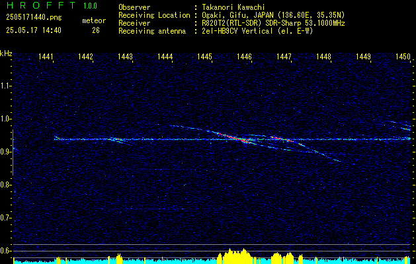Click the date stamp 25.05.17 14:40
The width and height of the screenshot is (416, 264).
point(34,30)
